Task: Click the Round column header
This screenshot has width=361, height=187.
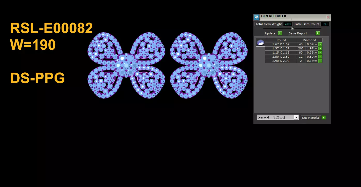Action: (x=281, y=40)
